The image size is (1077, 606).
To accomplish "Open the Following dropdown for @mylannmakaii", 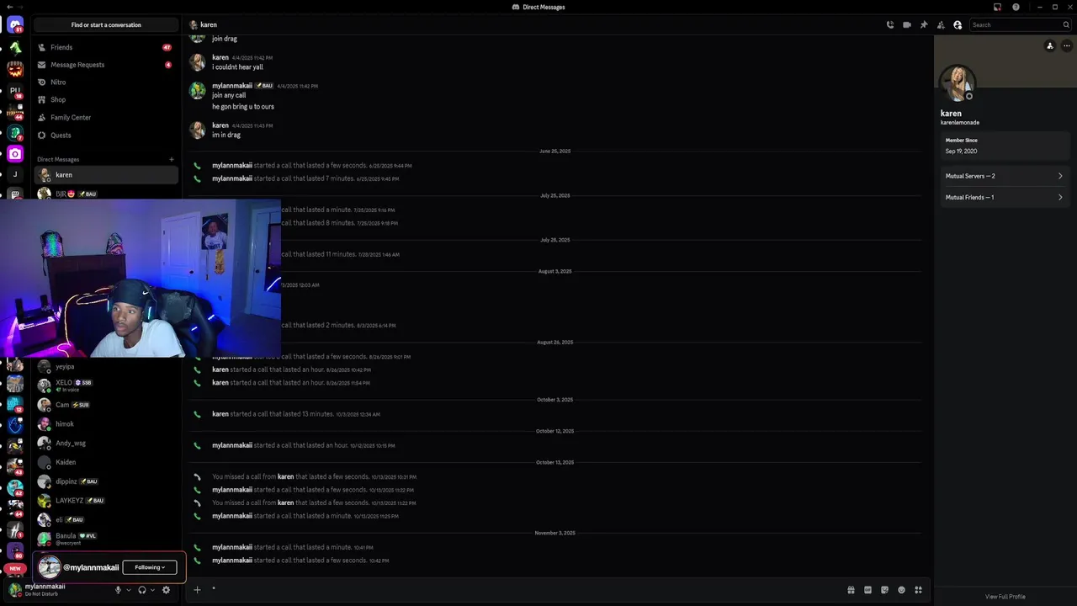I will 150,567.
